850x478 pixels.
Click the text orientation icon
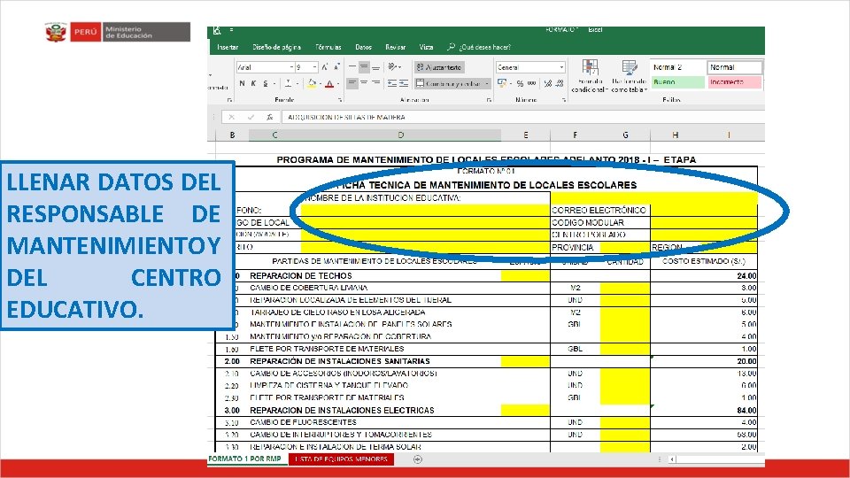tap(392, 67)
